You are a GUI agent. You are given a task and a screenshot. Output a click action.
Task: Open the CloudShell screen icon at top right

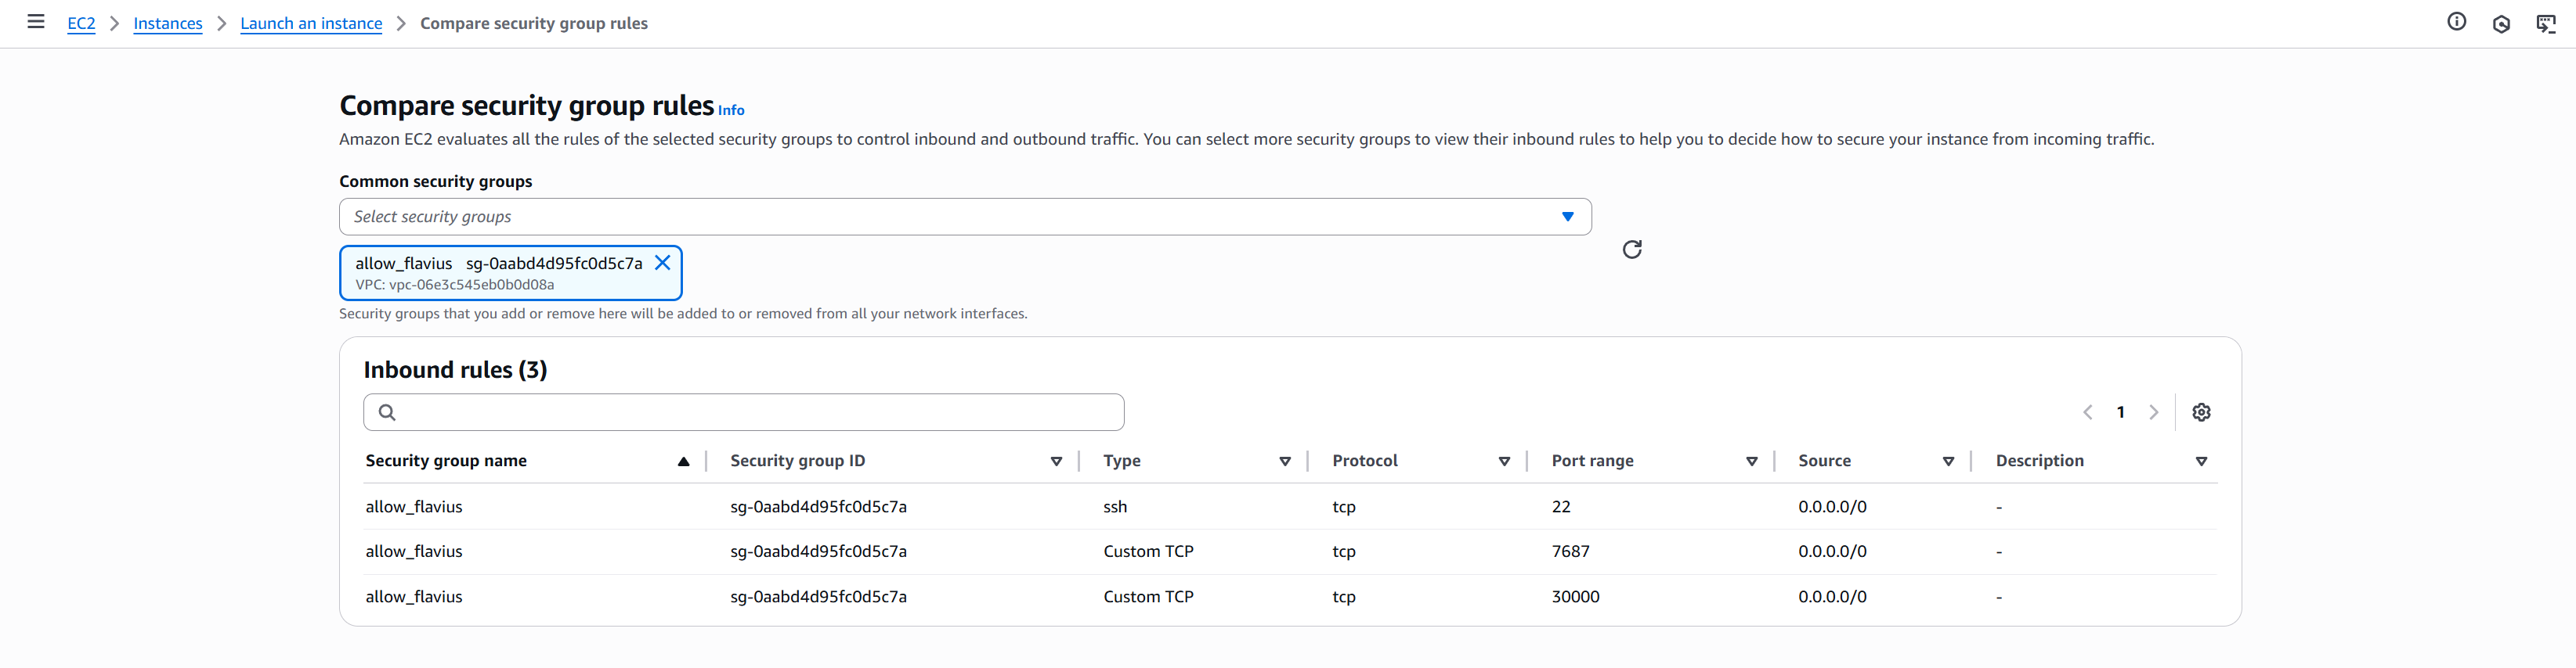[2546, 24]
